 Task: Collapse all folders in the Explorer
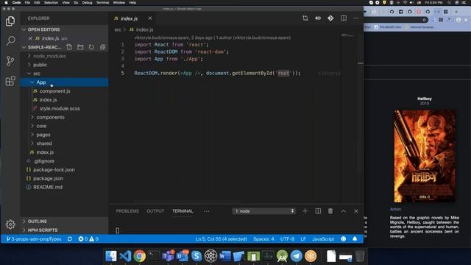[x=102, y=47]
